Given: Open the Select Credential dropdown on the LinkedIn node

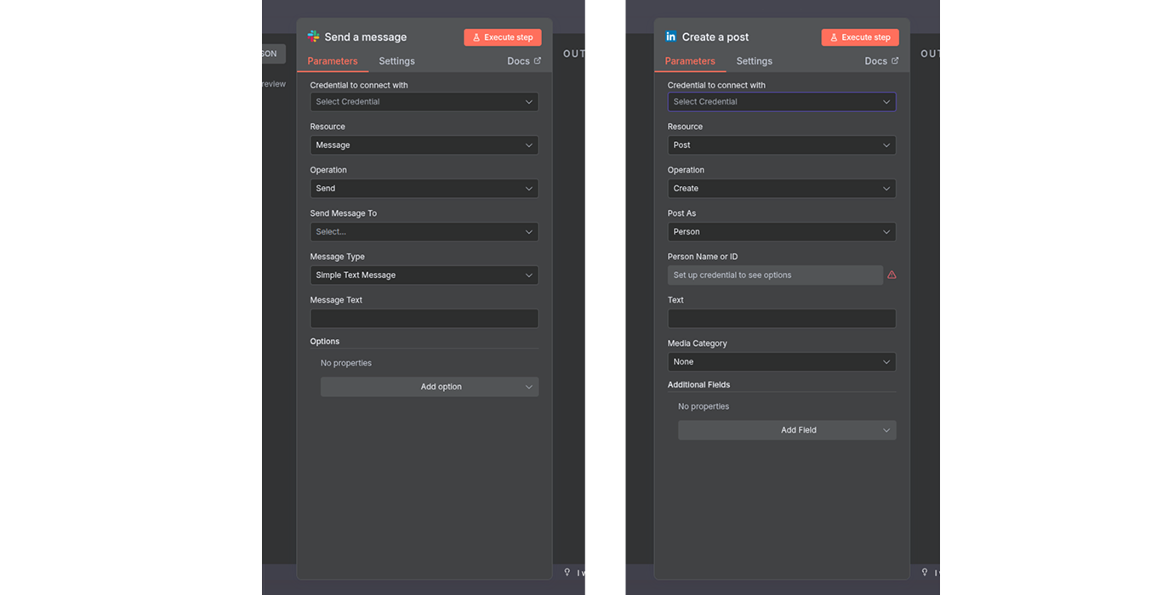Looking at the screenshot, I should [781, 101].
